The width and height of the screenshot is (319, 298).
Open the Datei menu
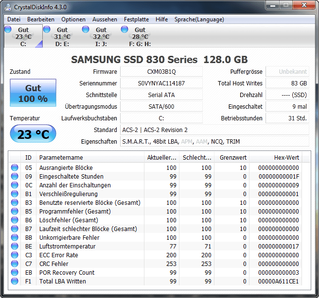pyautogui.click(x=14, y=19)
